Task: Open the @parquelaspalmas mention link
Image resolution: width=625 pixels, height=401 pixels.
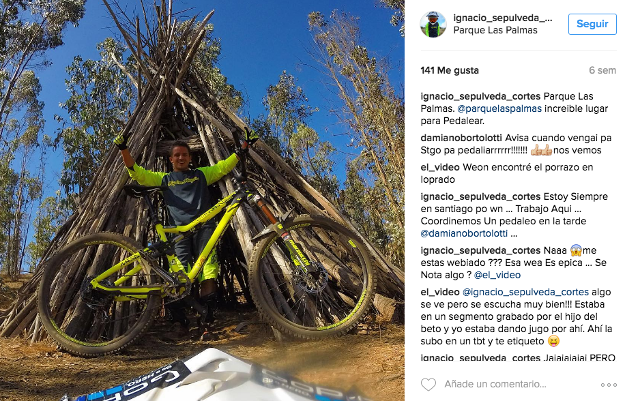Action: pyautogui.click(x=499, y=108)
